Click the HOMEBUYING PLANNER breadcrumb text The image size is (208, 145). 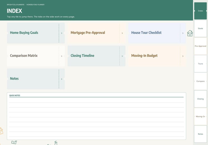click(x=35, y=5)
